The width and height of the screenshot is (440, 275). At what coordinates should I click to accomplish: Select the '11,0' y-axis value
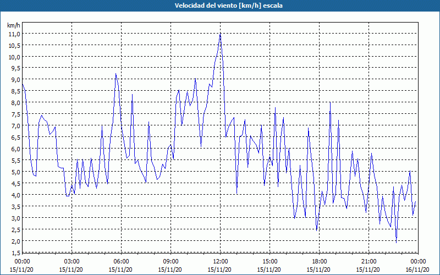pyautogui.click(x=15, y=34)
